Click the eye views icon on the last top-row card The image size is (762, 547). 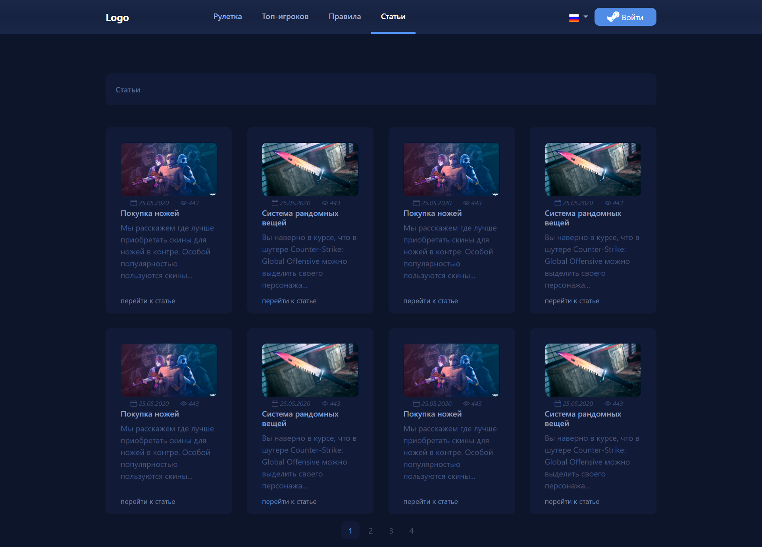608,203
